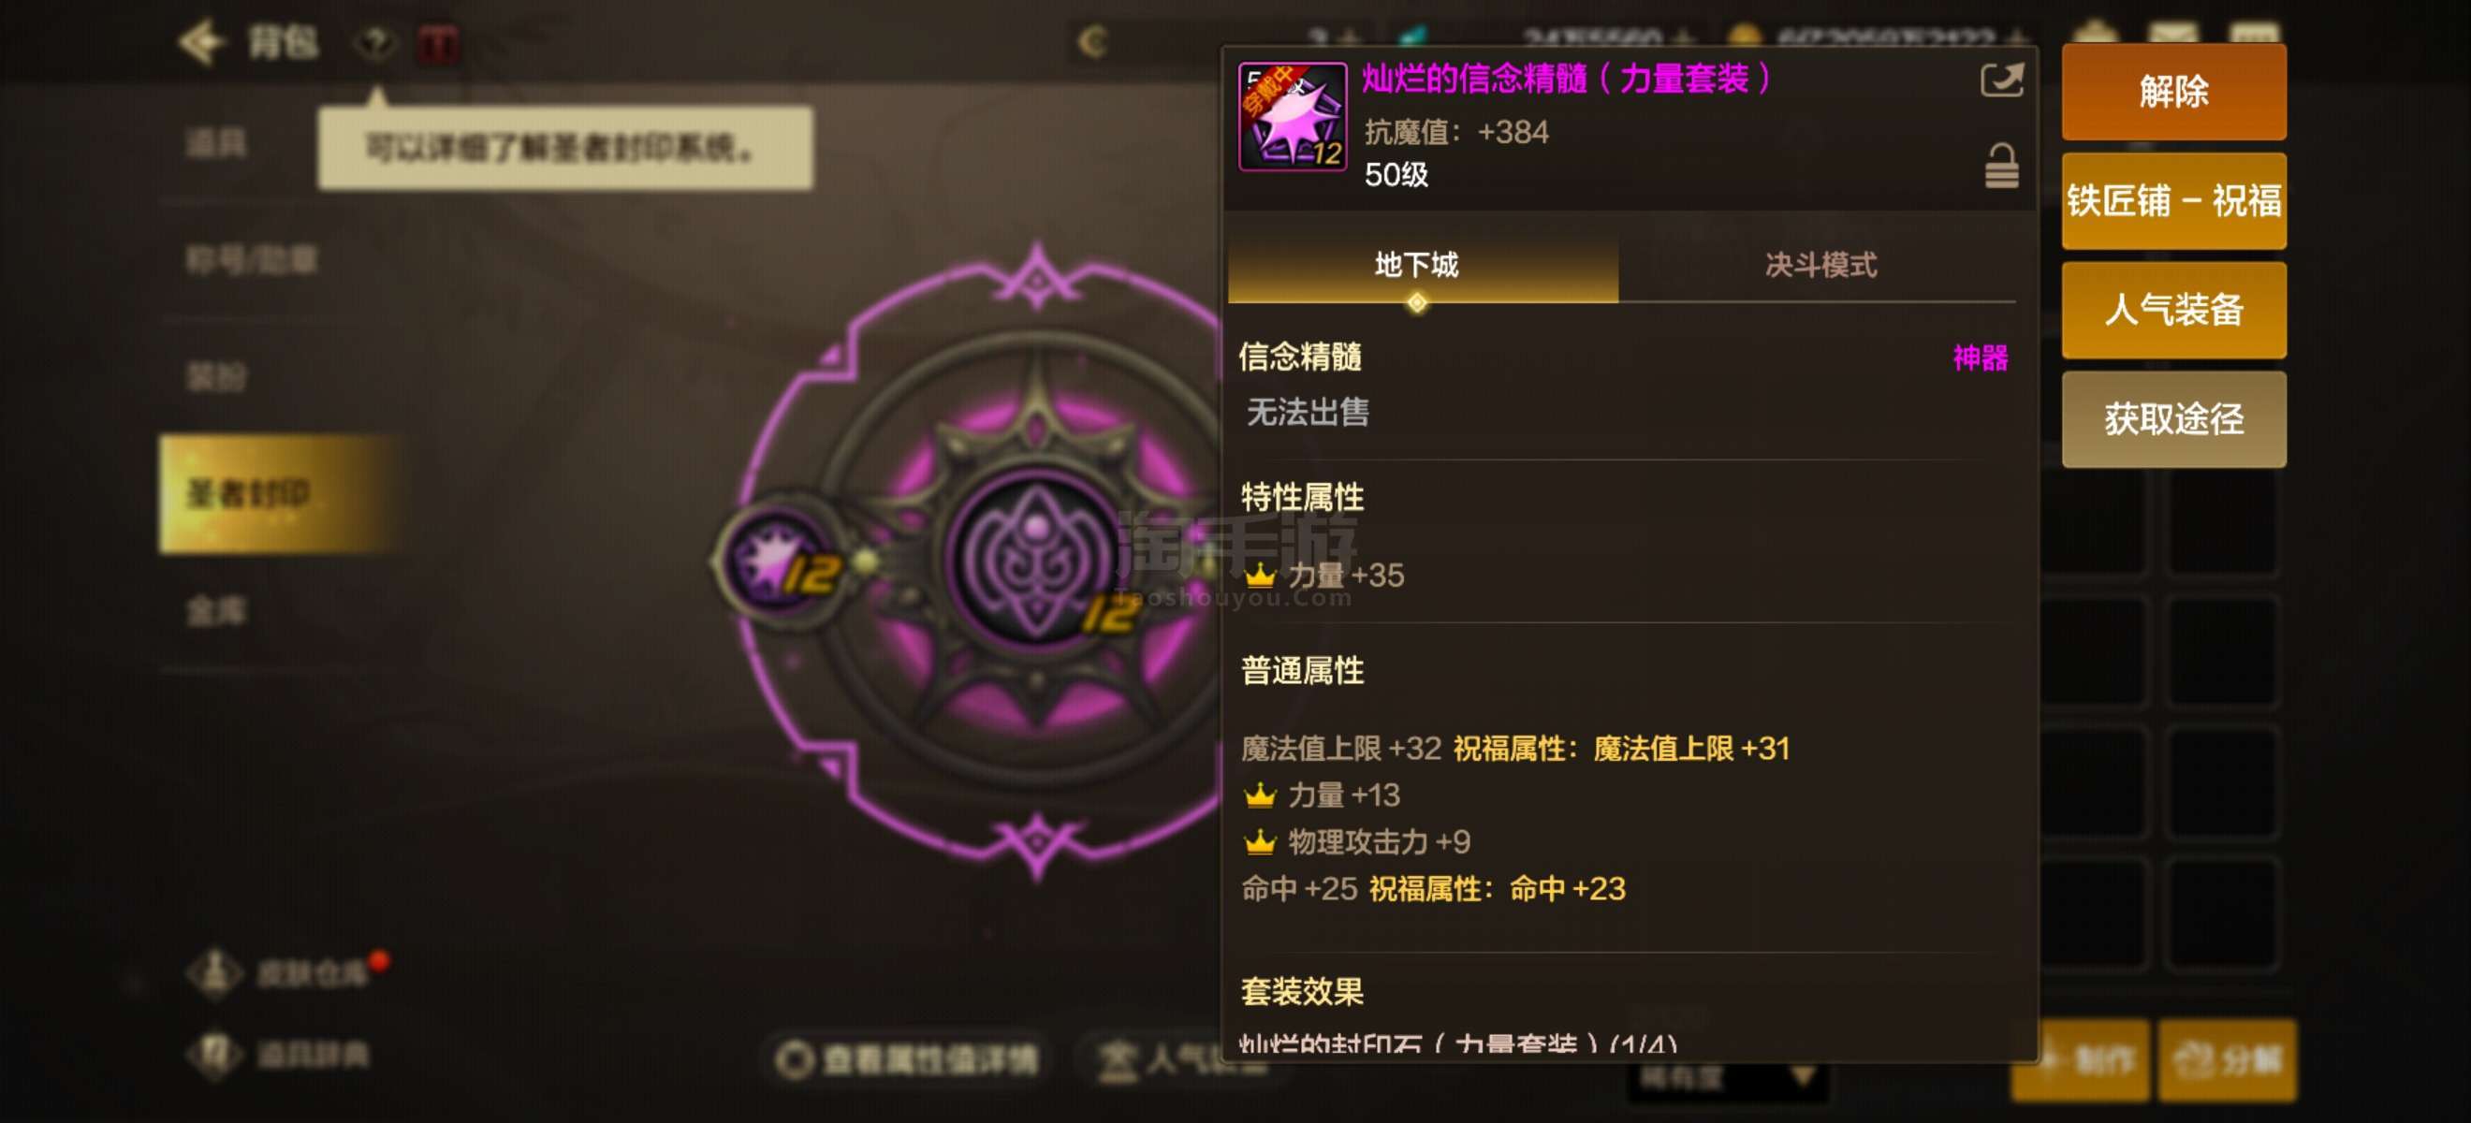Screen dimensions: 2471x1123
Task: Tap the back arrow beside 背包
Action: (x=201, y=42)
